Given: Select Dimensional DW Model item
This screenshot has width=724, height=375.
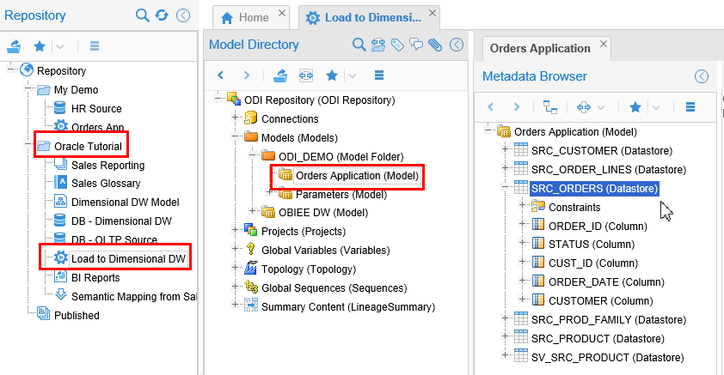Looking at the screenshot, I should [125, 203].
